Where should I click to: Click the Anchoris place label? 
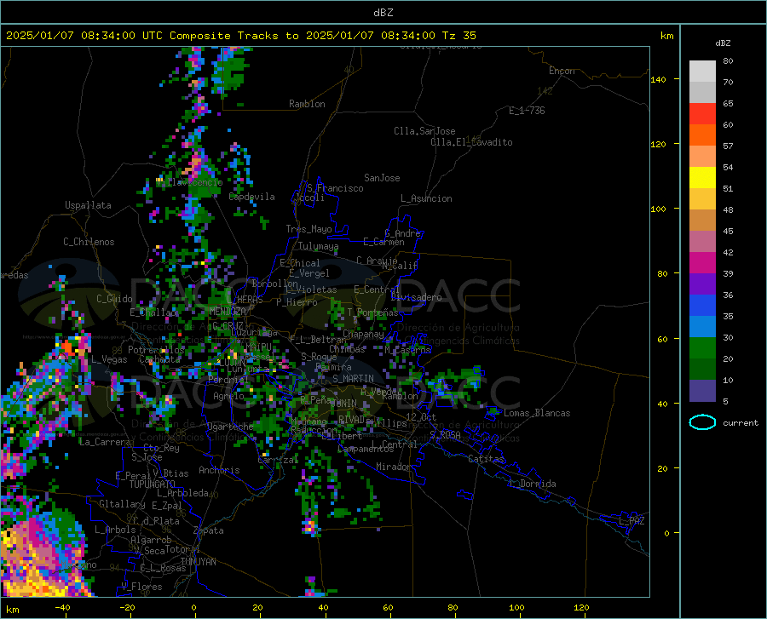point(219,470)
